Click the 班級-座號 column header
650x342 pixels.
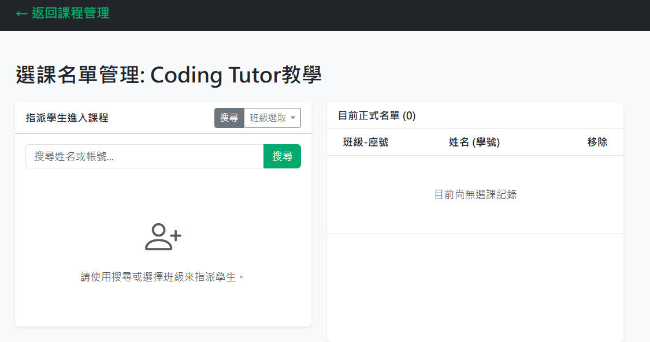366,142
